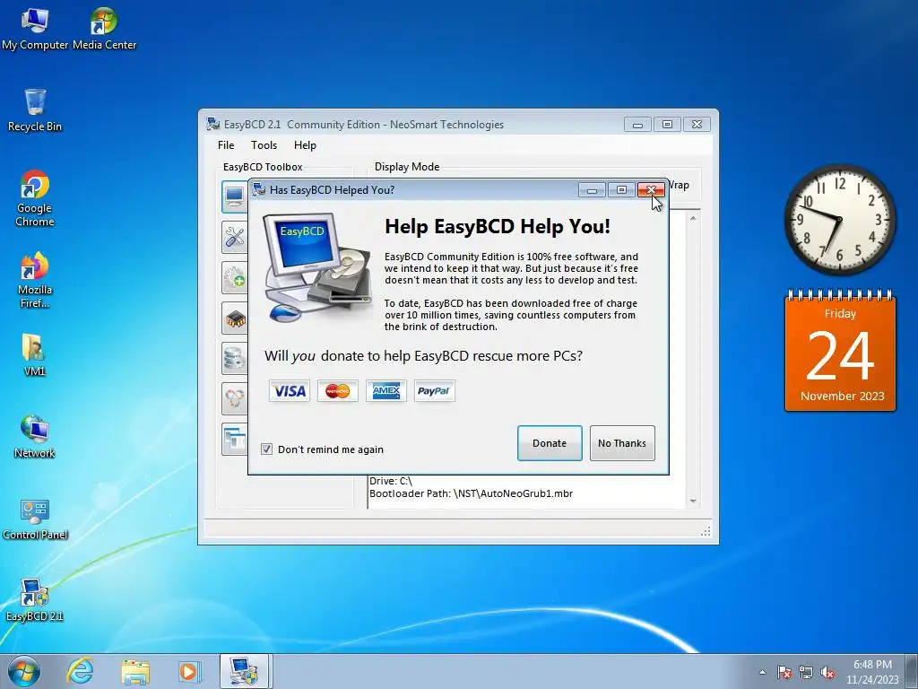Select the VM1 folder on desktop

tap(34, 354)
